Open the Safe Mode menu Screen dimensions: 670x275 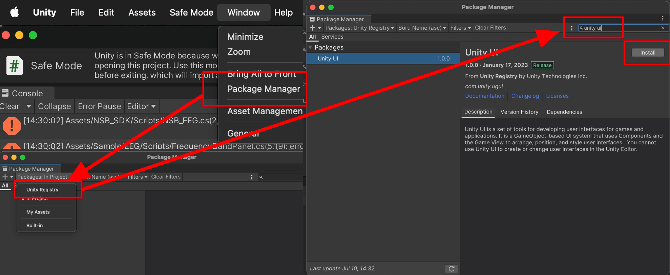pos(191,12)
